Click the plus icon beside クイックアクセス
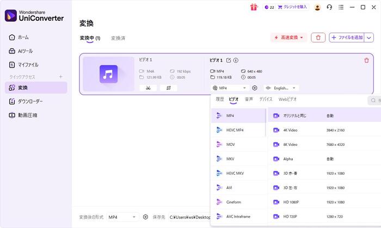Viewport: 381px width, 228px height. click(61, 77)
